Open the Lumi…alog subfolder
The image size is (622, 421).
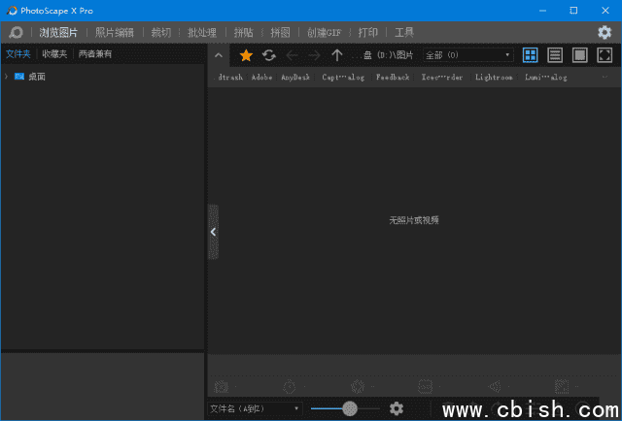(x=546, y=78)
